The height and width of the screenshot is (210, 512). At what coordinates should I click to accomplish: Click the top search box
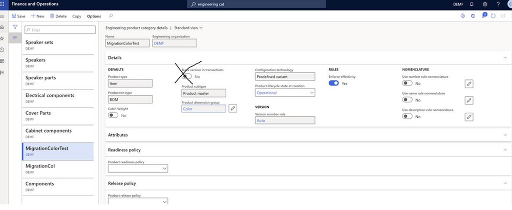pos(257,4)
